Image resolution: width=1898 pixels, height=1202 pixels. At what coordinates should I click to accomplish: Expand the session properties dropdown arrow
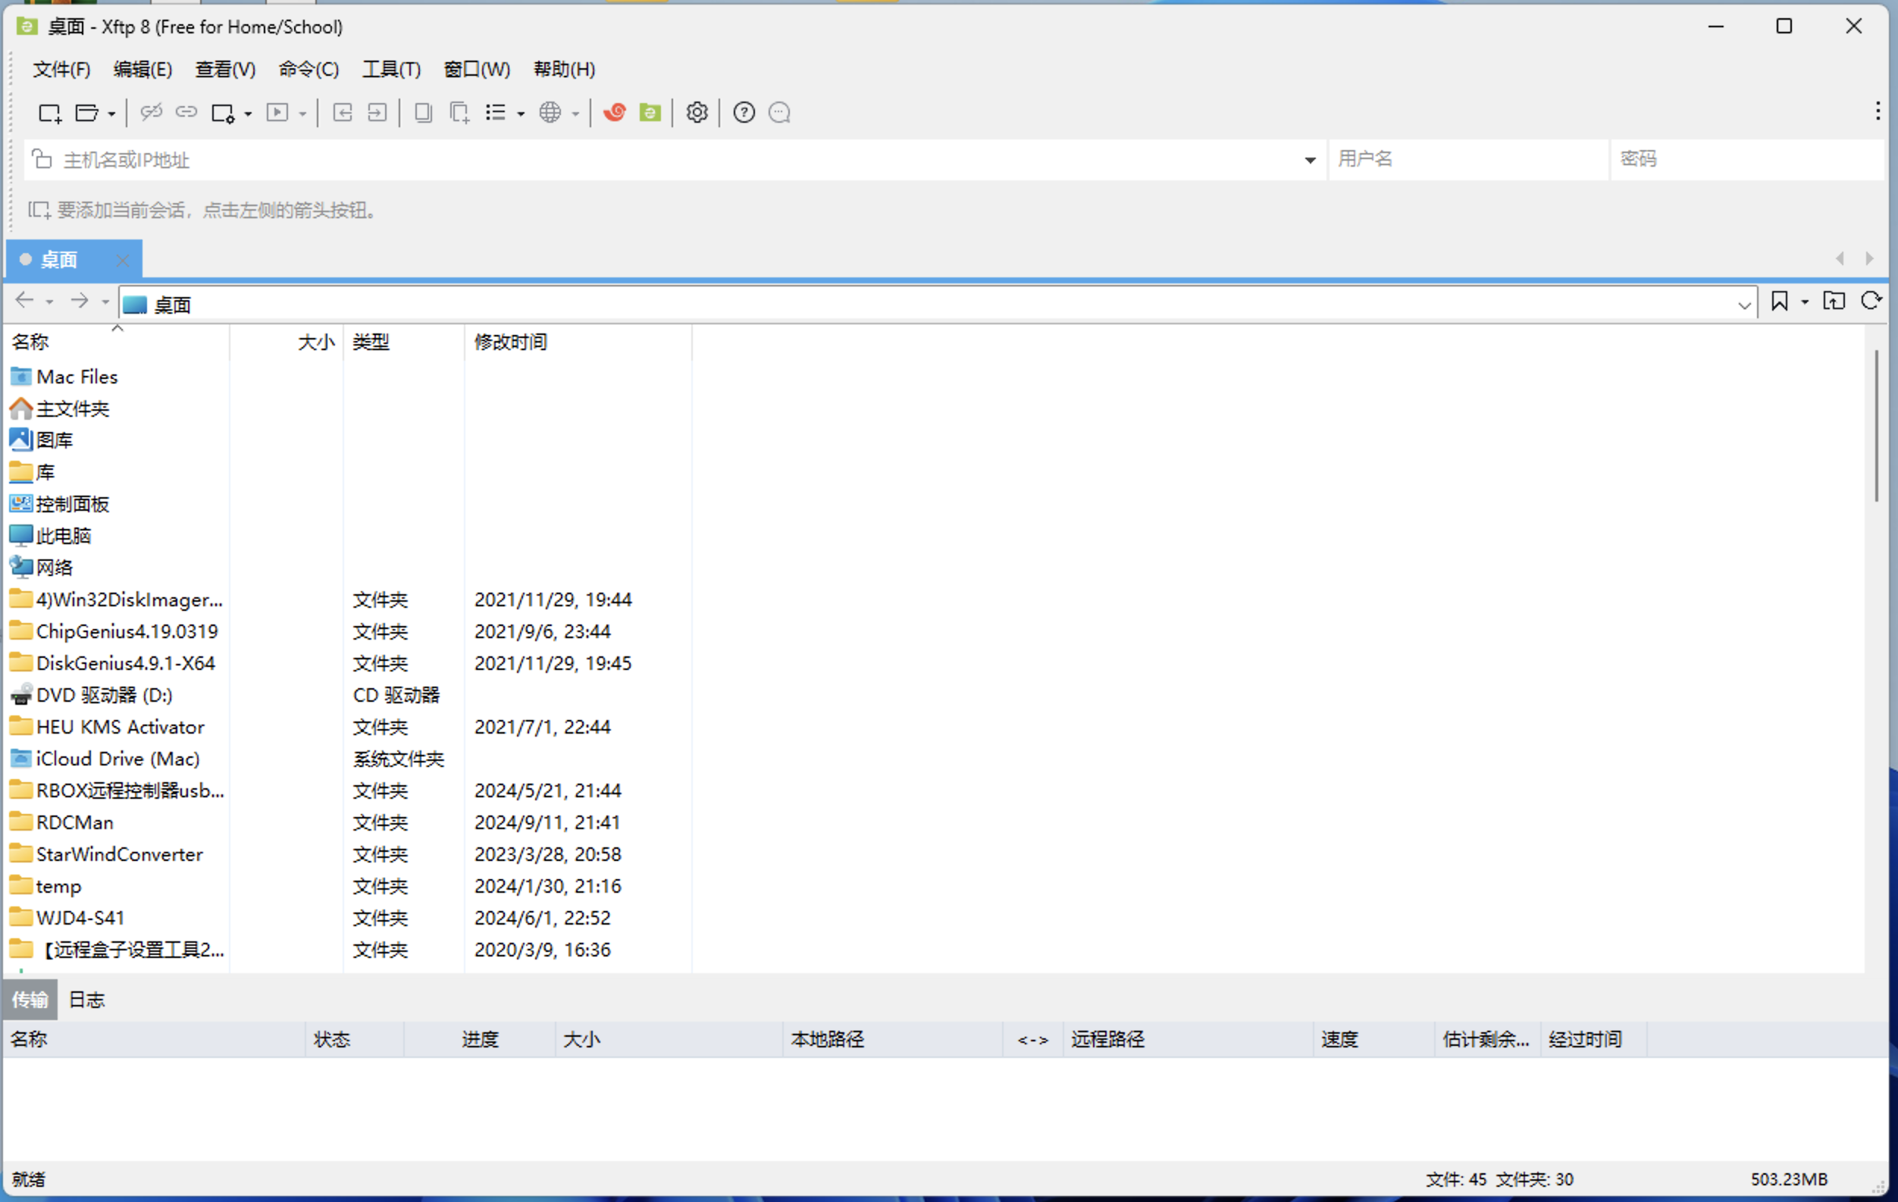pyautogui.click(x=248, y=114)
